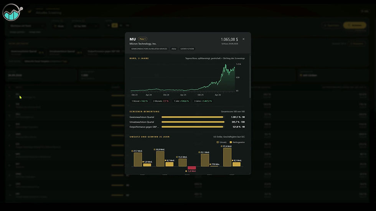The height and width of the screenshot is (211, 376).
Task: Click the 345,7 % · 100 score value
Action: click(x=238, y=122)
